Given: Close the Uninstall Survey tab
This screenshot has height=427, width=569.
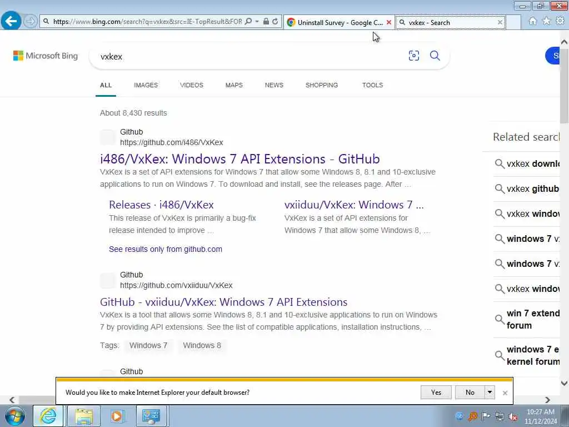Looking at the screenshot, I should tap(389, 22).
